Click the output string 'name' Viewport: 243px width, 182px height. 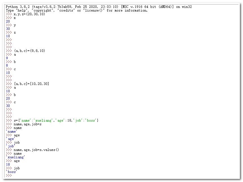(x=11, y=131)
